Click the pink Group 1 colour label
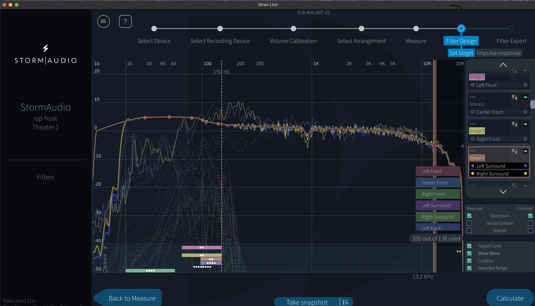The width and height of the screenshot is (535, 306). [477, 77]
